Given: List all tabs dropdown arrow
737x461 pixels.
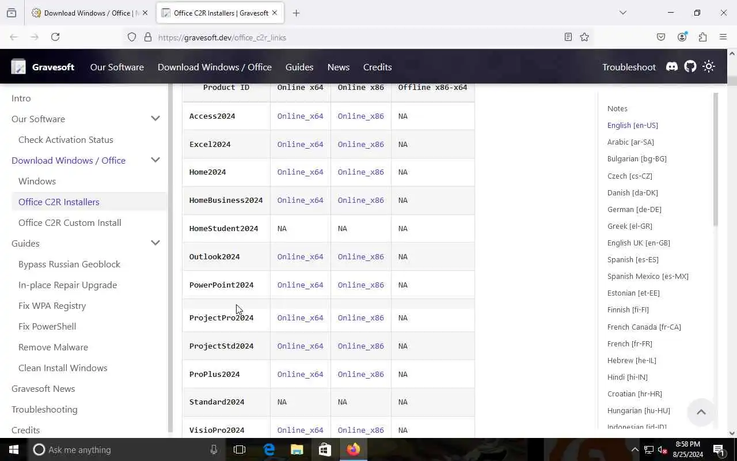Looking at the screenshot, I should tap(622, 13).
